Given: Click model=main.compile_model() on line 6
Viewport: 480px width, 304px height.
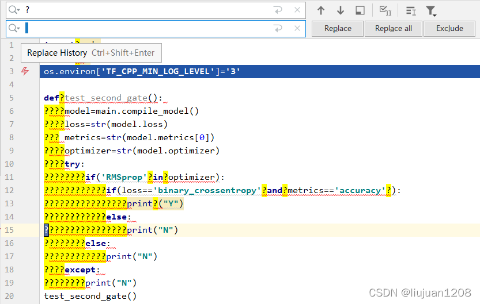Looking at the screenshot, I should click(x=131, y=111).
